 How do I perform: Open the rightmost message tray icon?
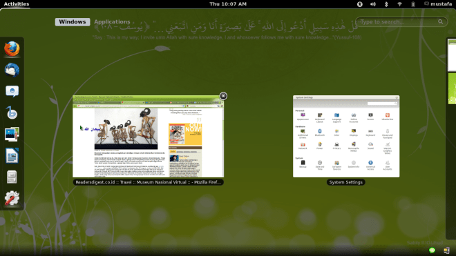[446, 250]
